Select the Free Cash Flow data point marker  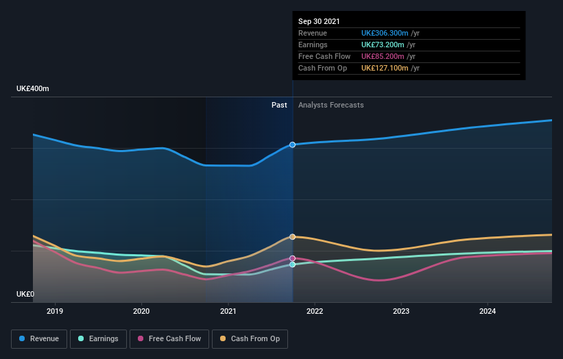tap(292, 258)
